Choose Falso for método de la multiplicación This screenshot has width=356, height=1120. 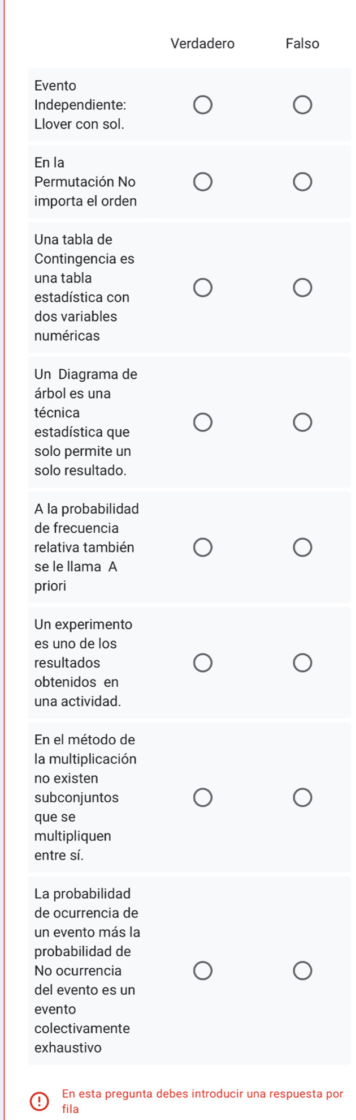(302, 798)
